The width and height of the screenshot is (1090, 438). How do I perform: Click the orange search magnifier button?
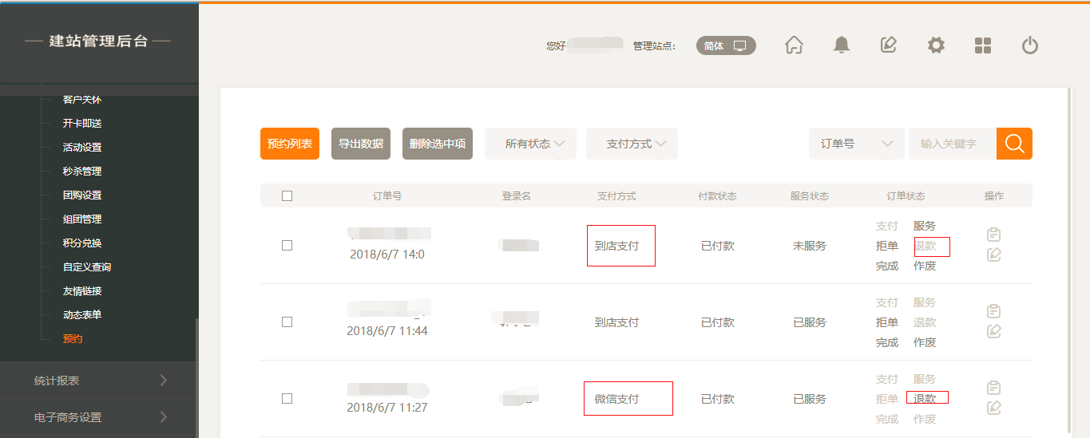point(1014,144)
